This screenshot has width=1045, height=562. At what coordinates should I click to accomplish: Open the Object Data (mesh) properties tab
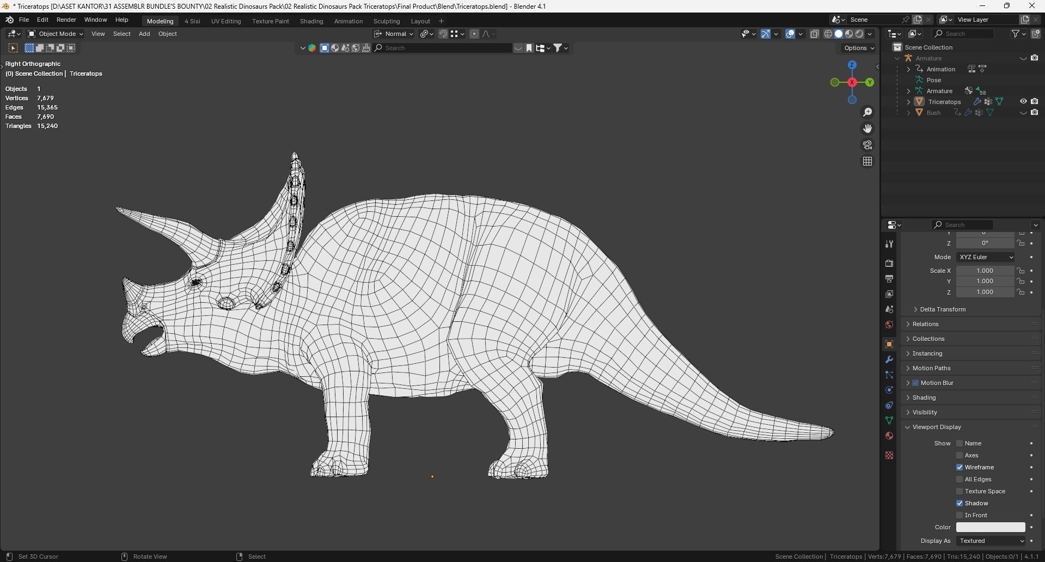[889, 420]
